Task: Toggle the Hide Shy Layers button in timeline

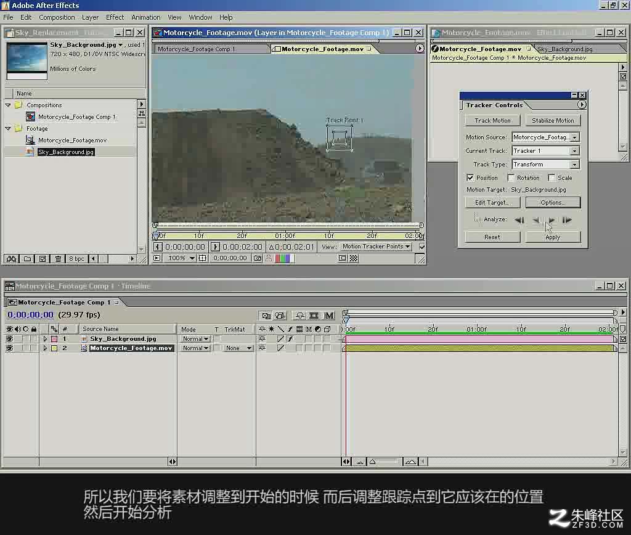Action: click(300, 316)
